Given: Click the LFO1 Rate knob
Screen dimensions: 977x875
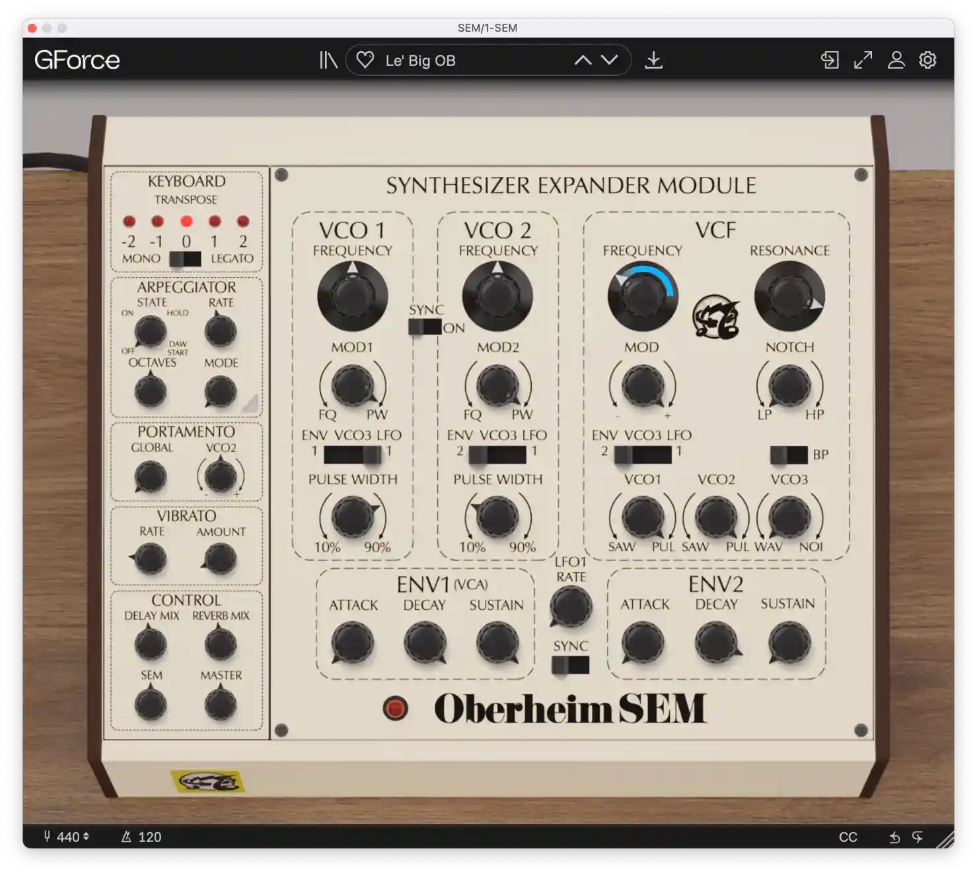Looking at the screenshot, I should tap(570, 606).
